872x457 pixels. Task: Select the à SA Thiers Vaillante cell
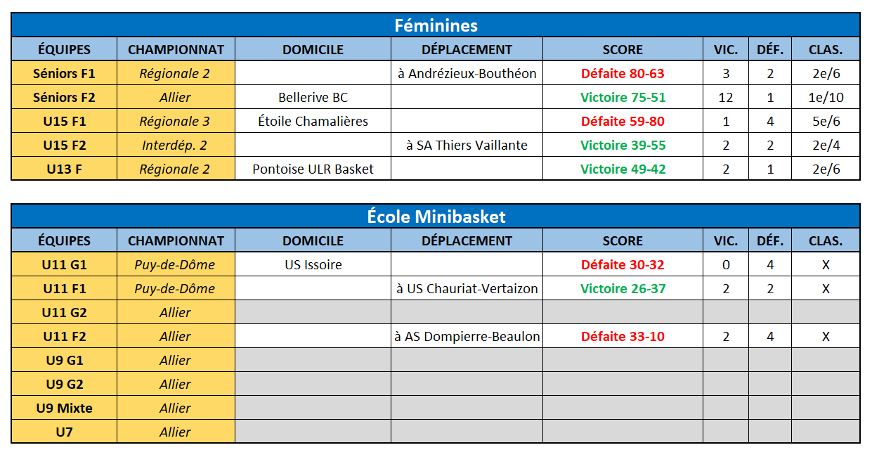(x=467, y=145)
